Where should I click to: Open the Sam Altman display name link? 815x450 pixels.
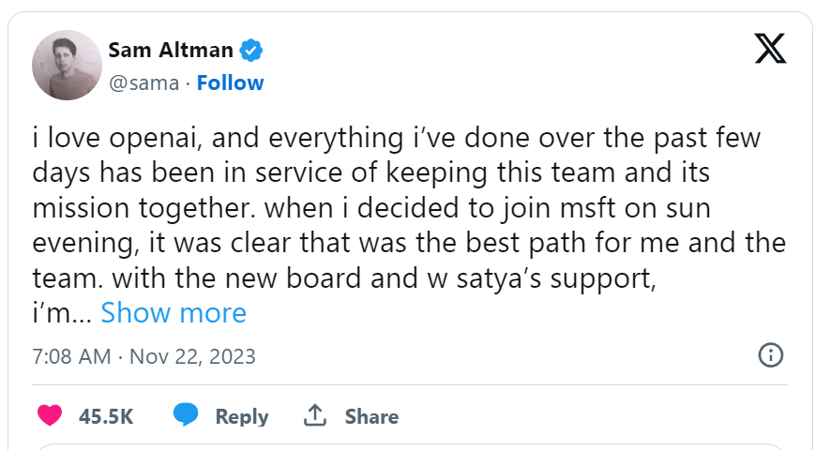(x=173, y=49)
